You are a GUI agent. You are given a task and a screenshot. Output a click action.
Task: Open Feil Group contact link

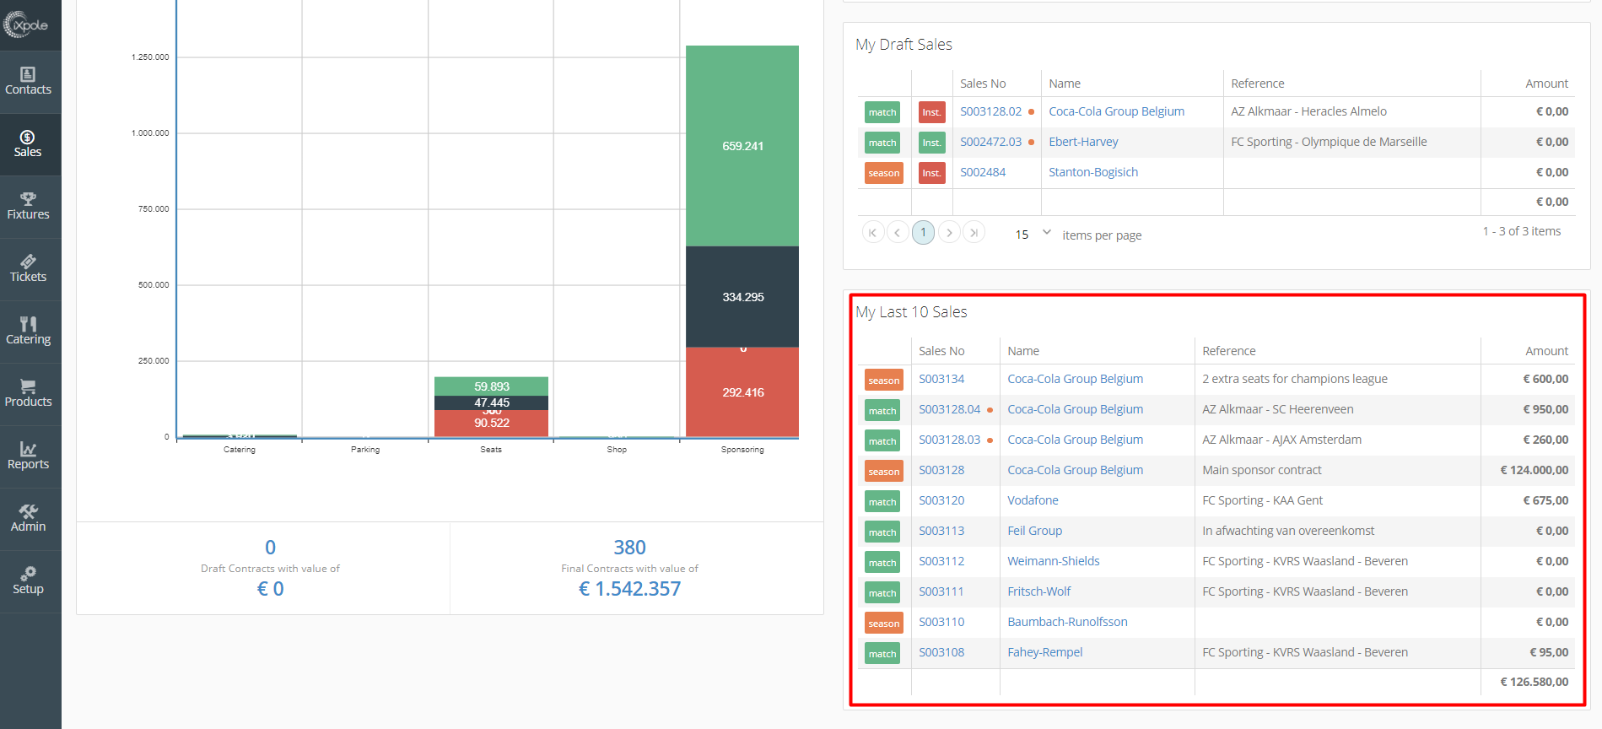tap(1034, 531)
